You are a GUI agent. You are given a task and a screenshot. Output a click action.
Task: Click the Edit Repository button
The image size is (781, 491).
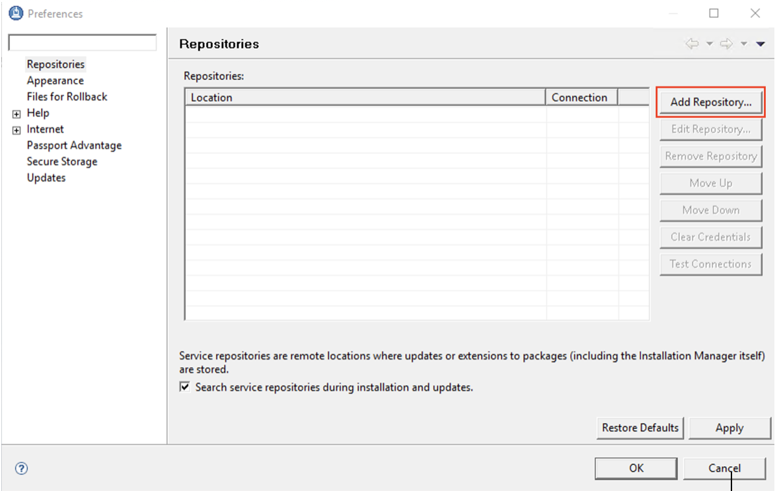pyautogui.click(x=711, y=129)
